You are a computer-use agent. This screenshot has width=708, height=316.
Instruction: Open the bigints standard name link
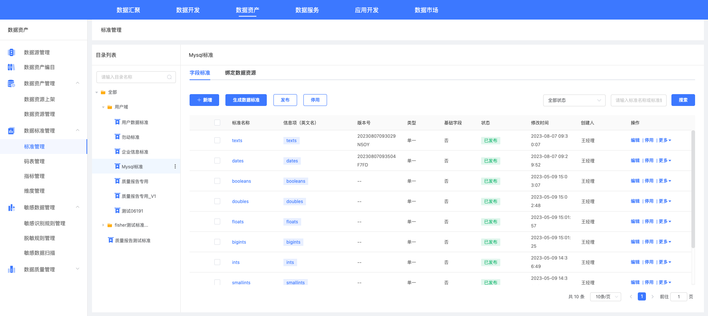[x=239, y=242]
